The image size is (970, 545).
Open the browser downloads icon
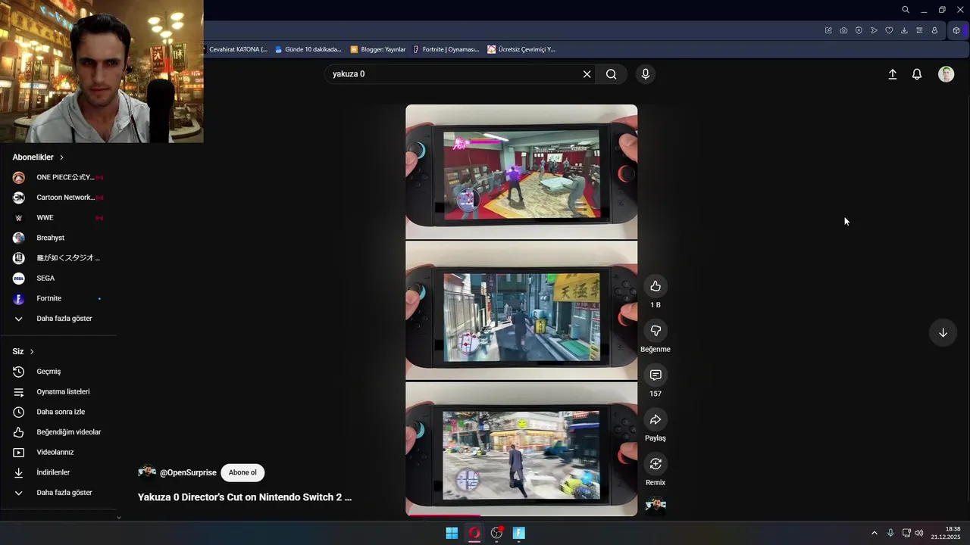click(x=904, y=30)
